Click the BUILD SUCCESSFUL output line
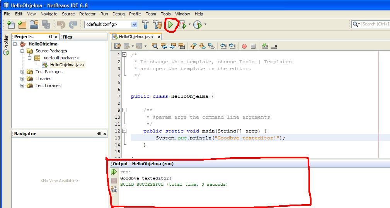Image resolution: width=390 pixels, height=208 pixels. 174,184
